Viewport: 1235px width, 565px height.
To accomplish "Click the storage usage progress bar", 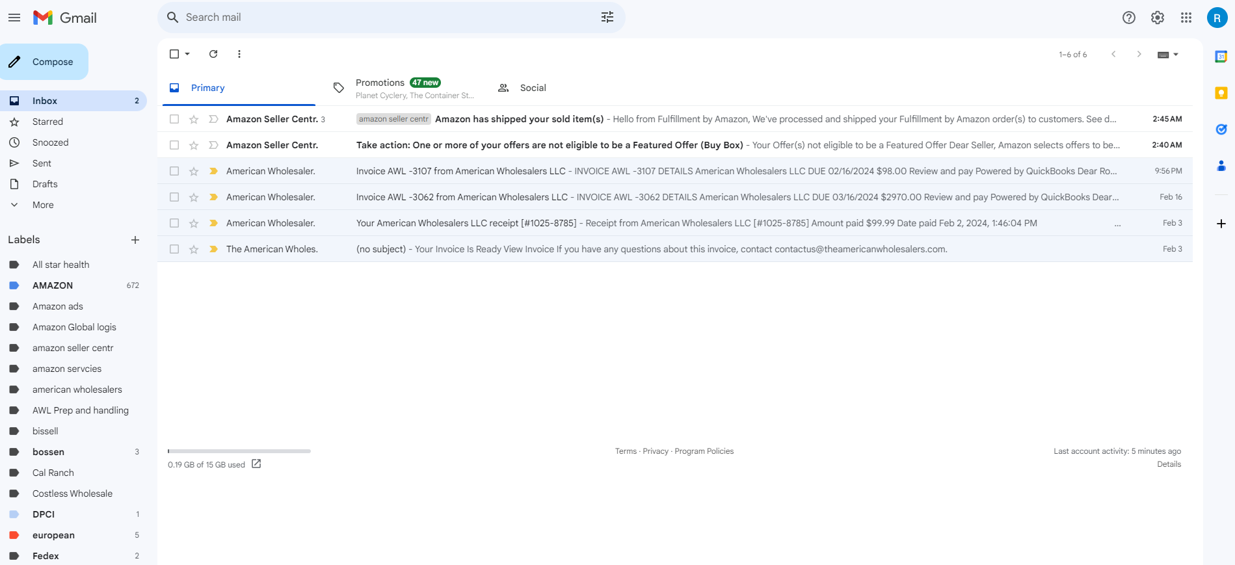I will click(x=239, y=451).
